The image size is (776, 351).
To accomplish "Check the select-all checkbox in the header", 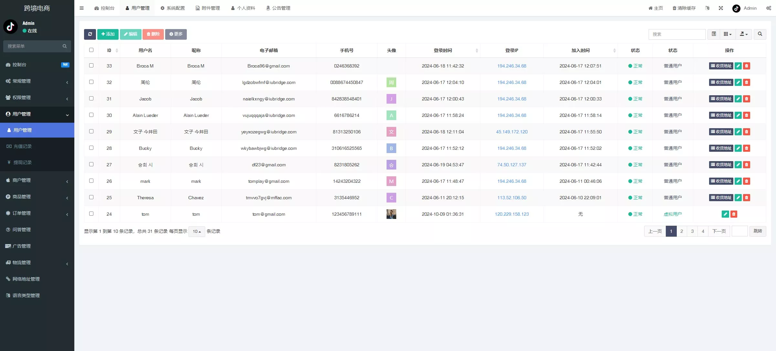I will tap(91, 50).
